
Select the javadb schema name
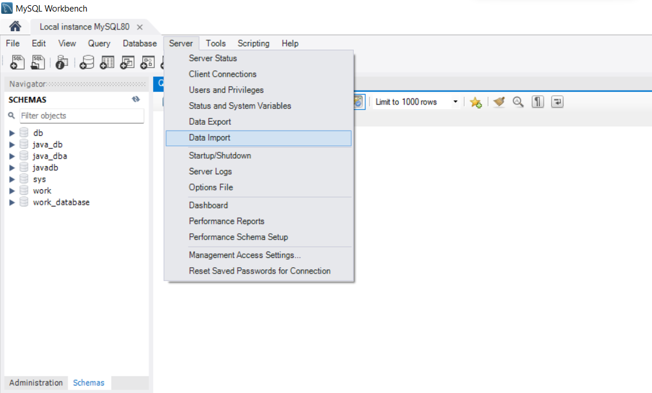click(x=45, y=168)
